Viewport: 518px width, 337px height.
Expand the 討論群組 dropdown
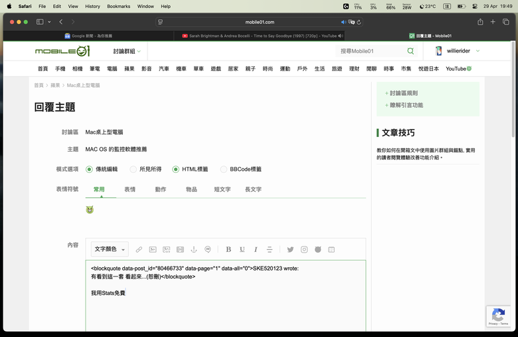[x=127, y=51]
